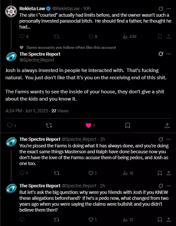Repost the Rekieta Law tweet
Screen dimensions: 176x226
56,36
